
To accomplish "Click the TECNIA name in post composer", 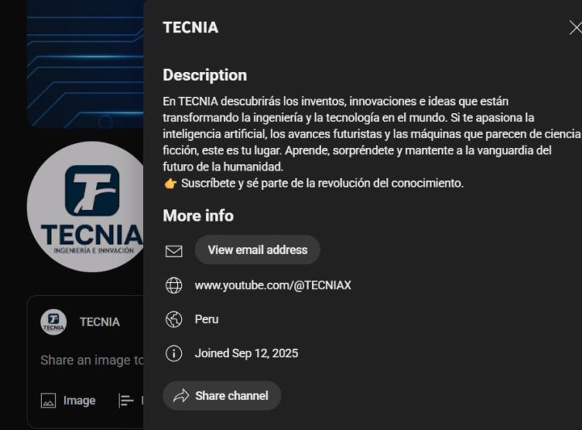I will point(100,322).
